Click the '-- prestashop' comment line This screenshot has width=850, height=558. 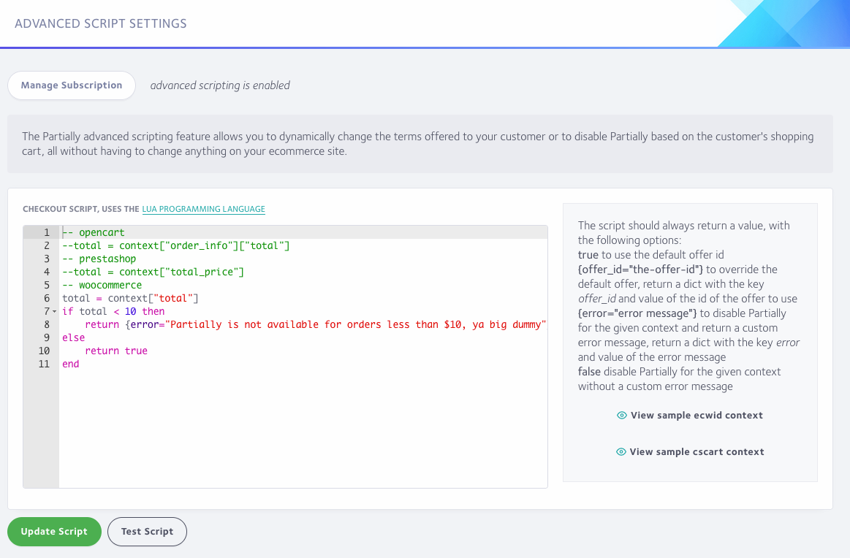tap(99, 259)
